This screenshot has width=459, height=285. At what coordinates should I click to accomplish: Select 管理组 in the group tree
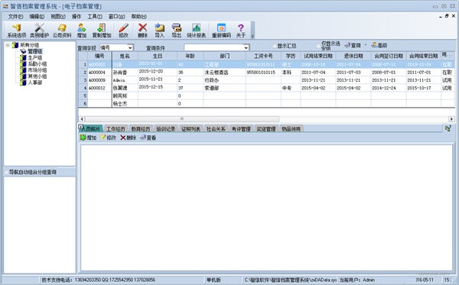(35, 51)
